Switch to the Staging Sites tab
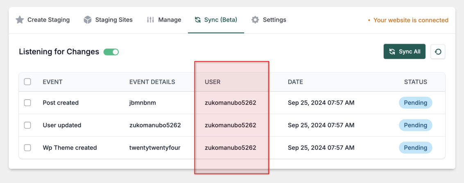 [108, 20]
